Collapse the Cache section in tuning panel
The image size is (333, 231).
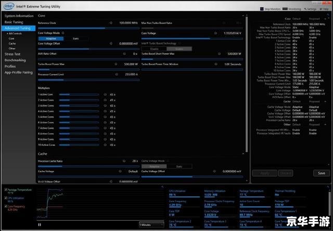(243, 154)
